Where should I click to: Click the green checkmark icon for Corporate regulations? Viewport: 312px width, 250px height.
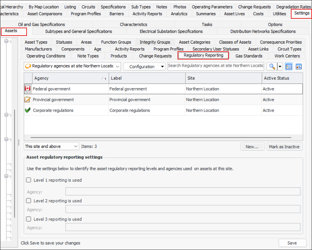(x=28, y=110)
